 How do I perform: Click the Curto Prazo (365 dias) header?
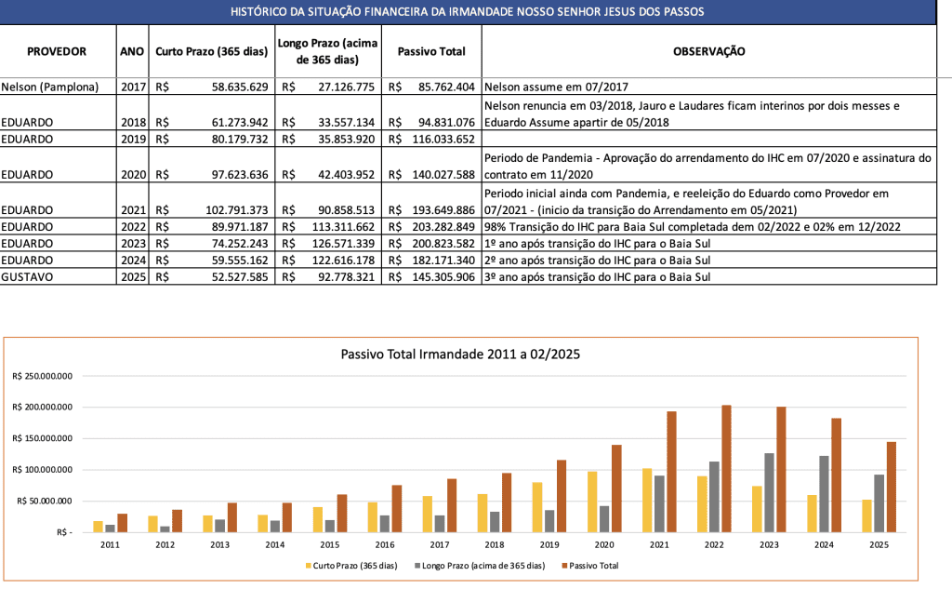(212, 52)
